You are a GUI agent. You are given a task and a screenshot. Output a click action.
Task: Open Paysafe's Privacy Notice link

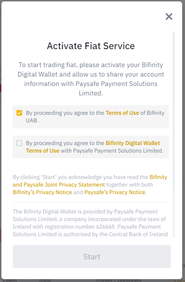pos(115,192)
